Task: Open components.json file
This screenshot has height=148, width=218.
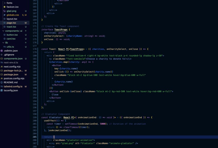Action: click(13, 58)
